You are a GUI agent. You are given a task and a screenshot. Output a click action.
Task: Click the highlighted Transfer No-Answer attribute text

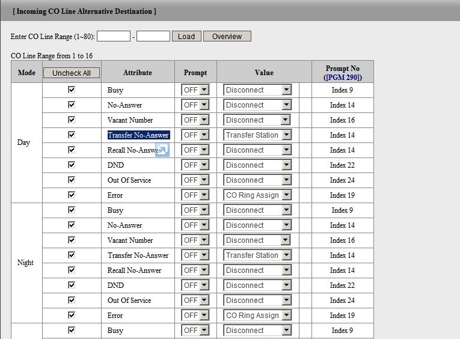(138, 135)
